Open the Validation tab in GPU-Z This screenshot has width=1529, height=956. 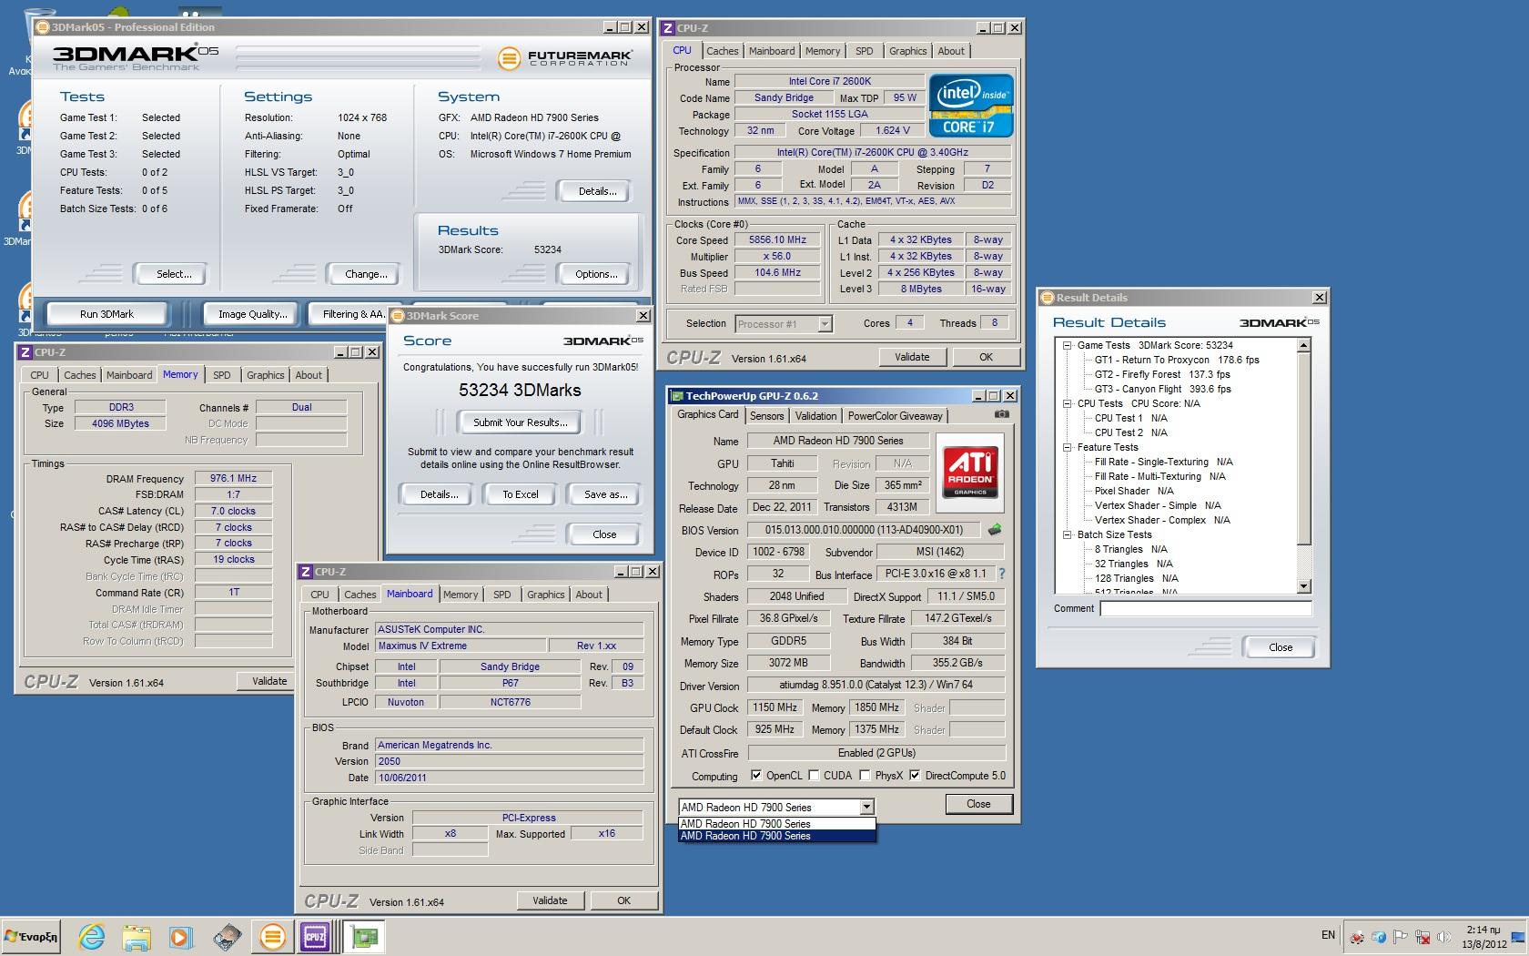(x=815, y=416)
